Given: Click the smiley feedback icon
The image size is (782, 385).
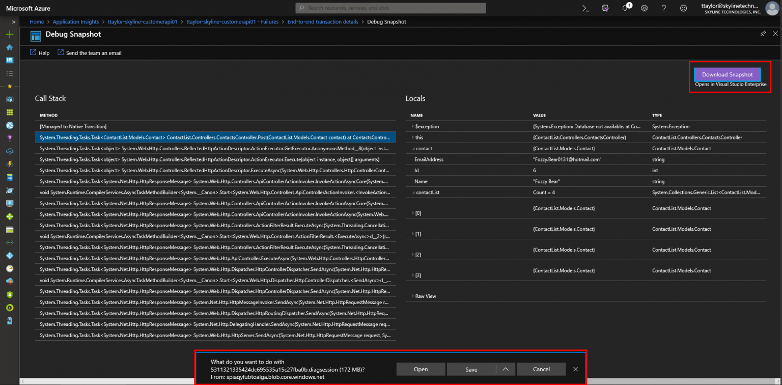Looking at the screenshot, I should (x=683, y=8).
